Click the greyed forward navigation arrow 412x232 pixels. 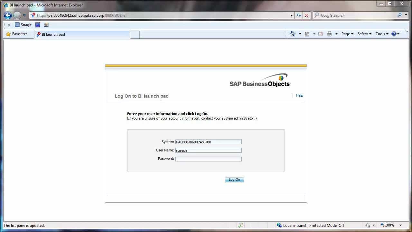pyautogui.click(x=17, y=15)
